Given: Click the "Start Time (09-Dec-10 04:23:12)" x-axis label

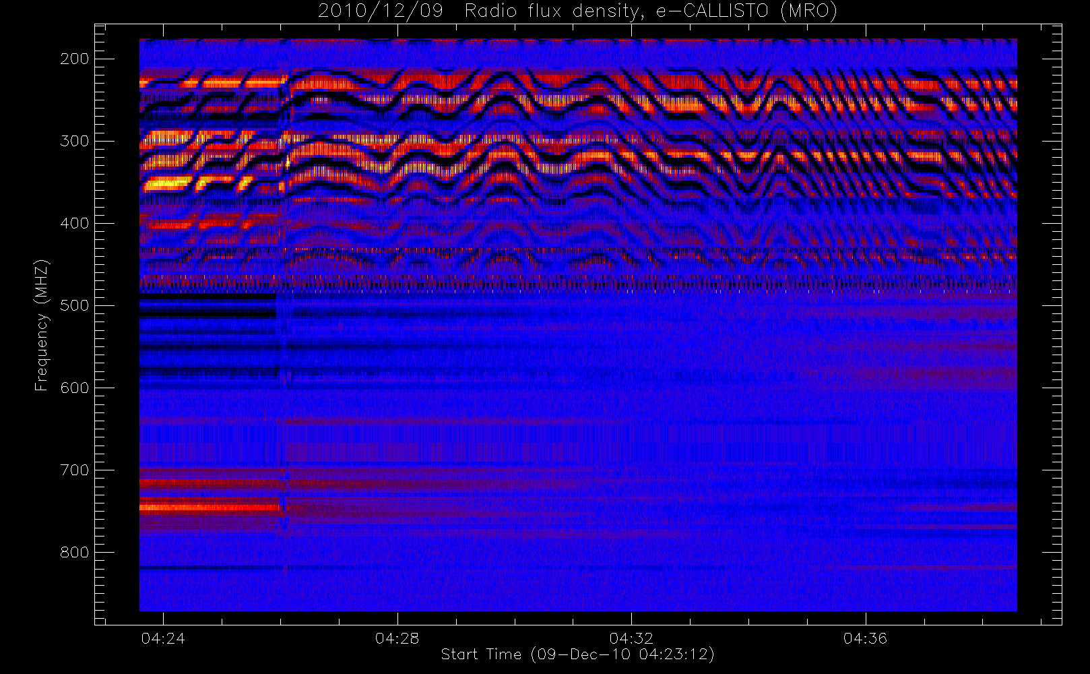Looking at the screenshot, I should coord(577,654).
